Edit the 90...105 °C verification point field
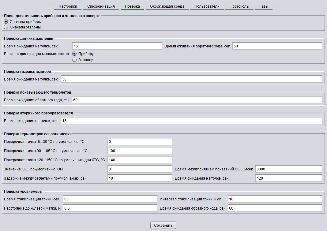327x231 pixels. click(x=140, y=151)
